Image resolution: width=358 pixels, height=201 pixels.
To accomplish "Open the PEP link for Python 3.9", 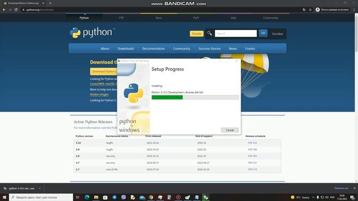I will click(252, 150).
